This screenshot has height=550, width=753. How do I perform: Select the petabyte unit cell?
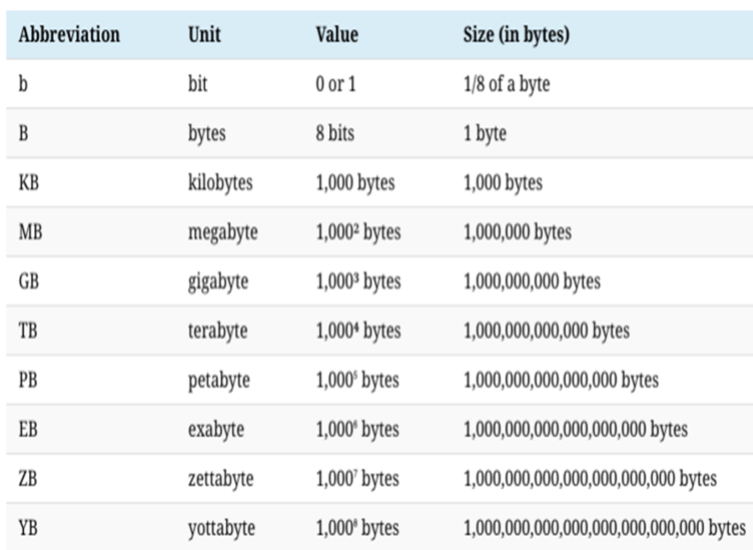pos(219,380)
